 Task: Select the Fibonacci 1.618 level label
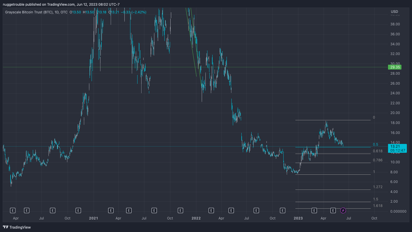tap(378, 206)
